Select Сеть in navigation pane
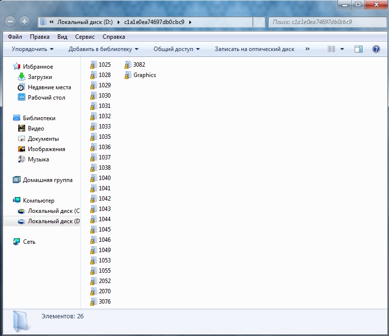 [29, 242]
